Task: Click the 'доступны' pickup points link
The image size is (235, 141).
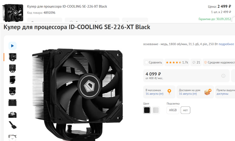Action: click(222, 94)
